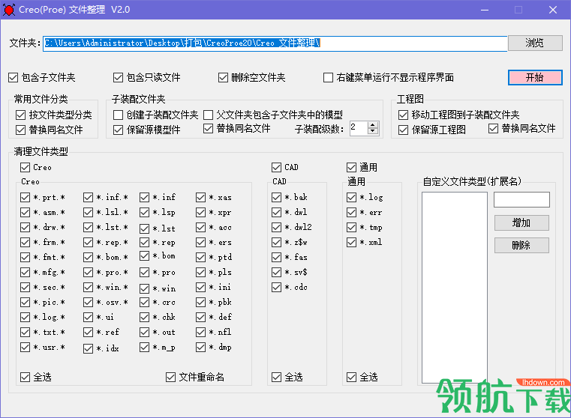571x418 pixels.
Task: Click the custom file type list box
Action: pos(455,287)
